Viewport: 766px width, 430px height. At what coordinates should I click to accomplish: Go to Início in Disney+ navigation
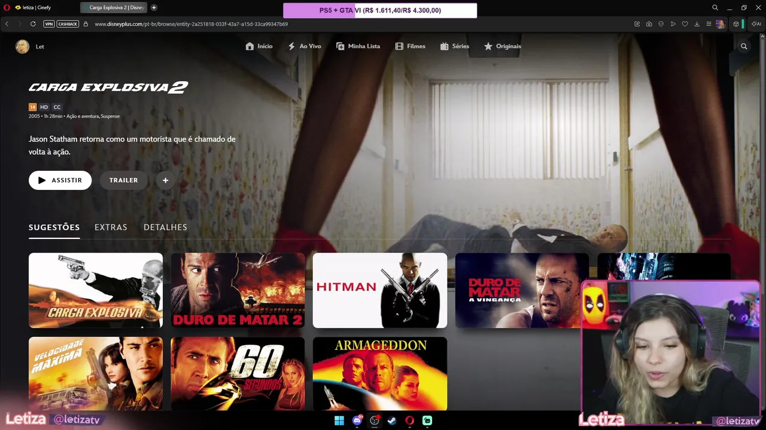[x=259, y=46]
